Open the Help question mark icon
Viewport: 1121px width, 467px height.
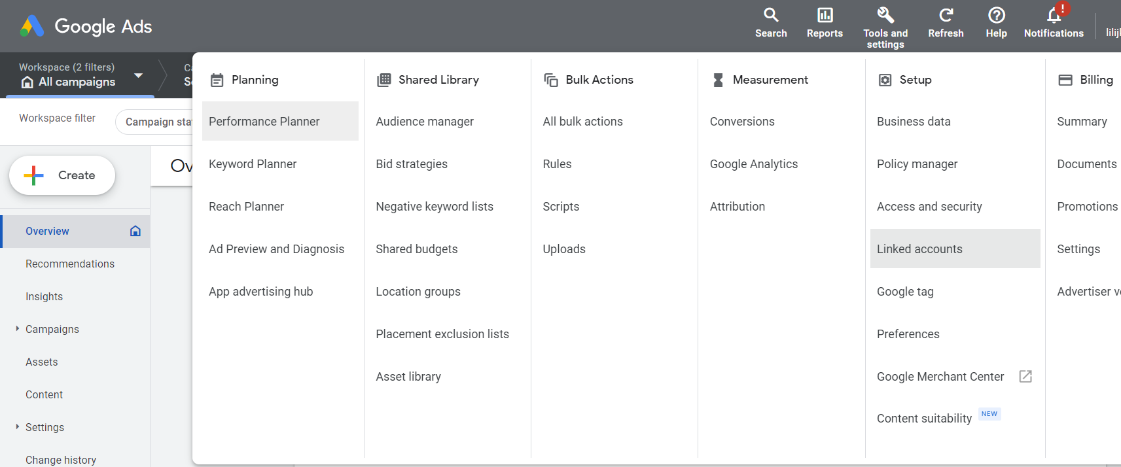coord(996,15)
